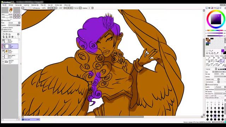Screen dimensions: 226x127
Task: Select the rectangular Selection tool
Action: (207, 51)
